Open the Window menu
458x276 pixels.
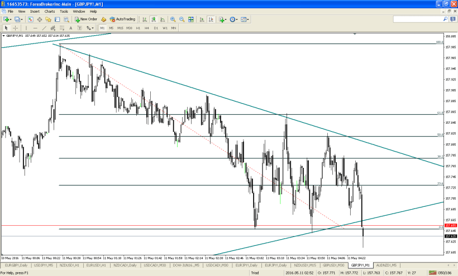click(79, 11)
